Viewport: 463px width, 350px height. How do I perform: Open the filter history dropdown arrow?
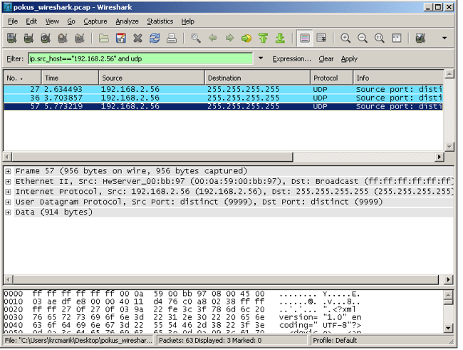pos(261,58)
